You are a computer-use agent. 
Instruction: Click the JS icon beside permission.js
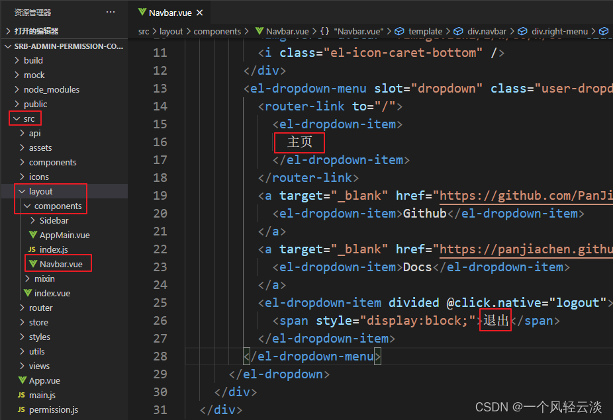coord(21,409)
